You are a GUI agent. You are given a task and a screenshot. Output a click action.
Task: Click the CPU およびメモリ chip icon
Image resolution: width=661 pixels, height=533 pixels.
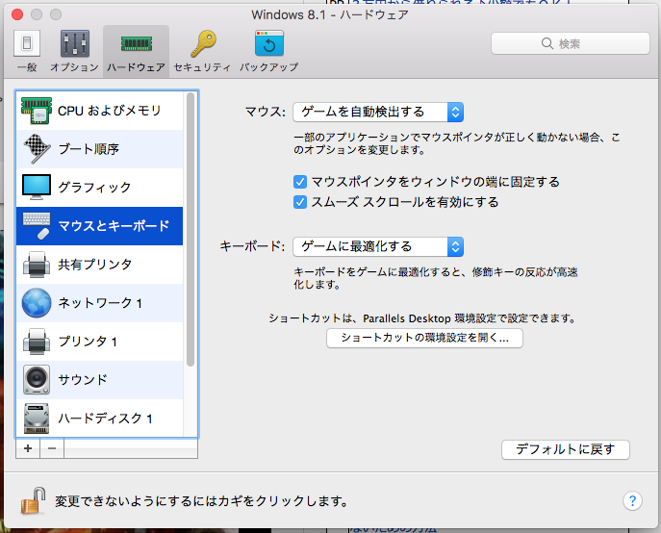click(37, 111)
